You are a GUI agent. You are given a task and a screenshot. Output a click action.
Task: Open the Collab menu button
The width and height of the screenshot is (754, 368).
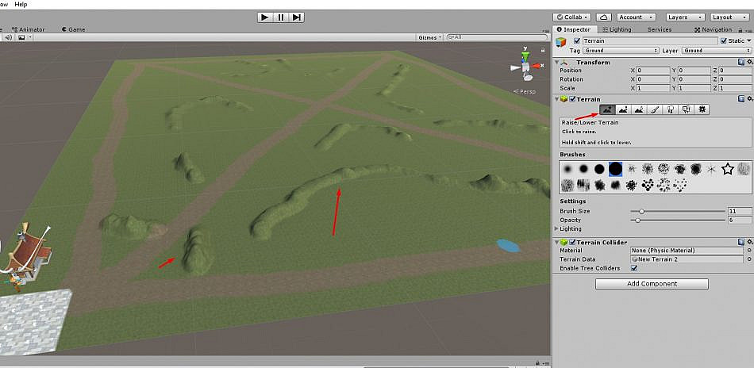click(571, 17)
